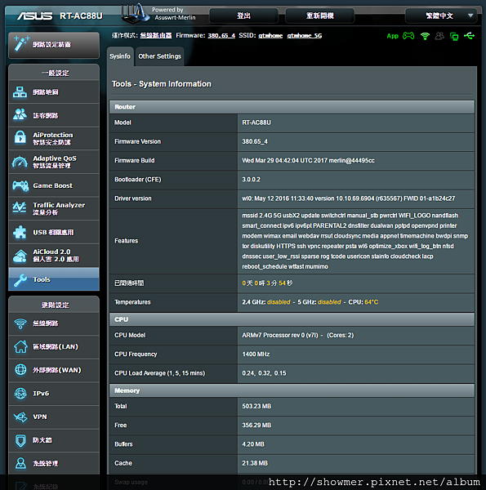
Task: Click the LAN house icon
Action: point(20,346)
